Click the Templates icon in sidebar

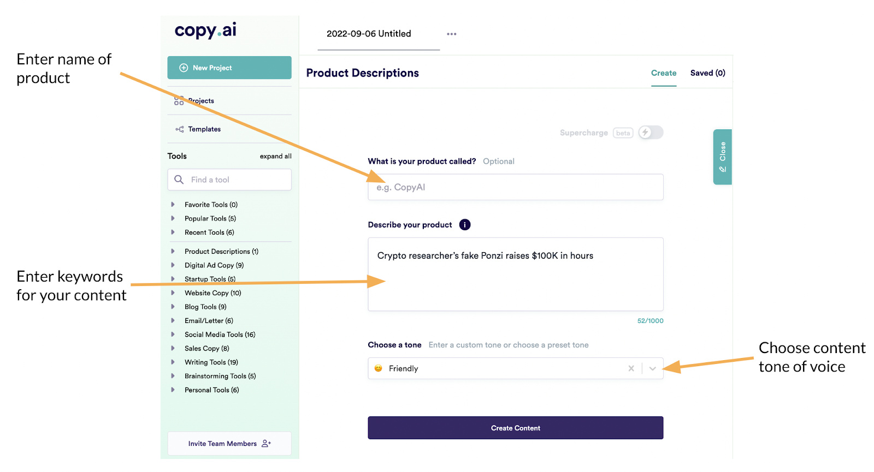[179, 129]
